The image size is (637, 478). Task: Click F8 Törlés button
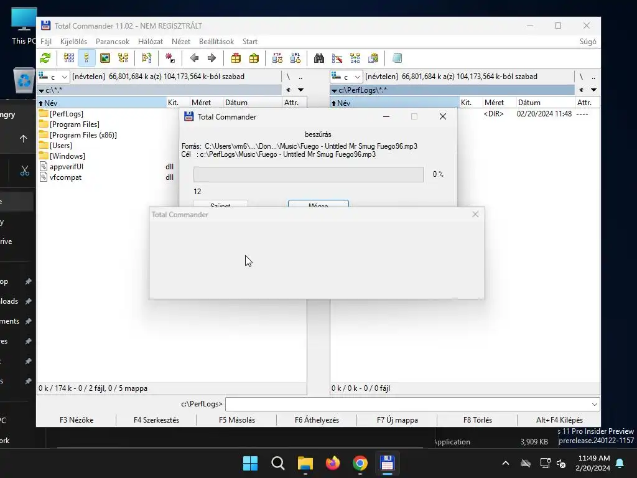pos(478,420)
